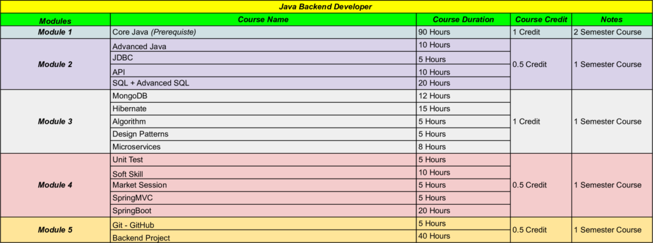Image resolution: width=653 pixels, height=243 pixels.
Task: Select the duration cell for Design Patterns
Action: (x=464, y=134)
